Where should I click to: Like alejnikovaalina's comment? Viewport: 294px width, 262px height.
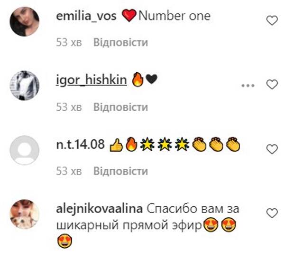272,213
